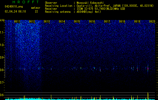Click the 0611 time marker
Viewport: 158px width, 100px height.
tap(17, 21)
